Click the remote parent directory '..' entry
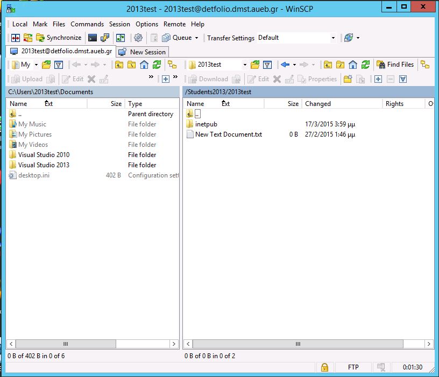 [197, 114]
